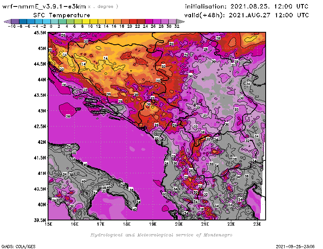Click the 'SFC Temperature' heading
The width and height of the screenshot is (323, 249).
(x=62, y=15)
